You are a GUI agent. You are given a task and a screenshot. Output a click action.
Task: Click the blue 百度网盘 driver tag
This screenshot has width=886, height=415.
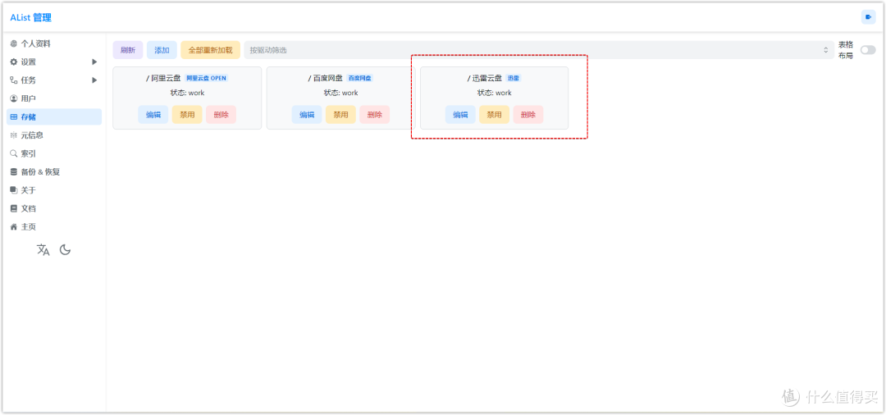coord(360,79)
